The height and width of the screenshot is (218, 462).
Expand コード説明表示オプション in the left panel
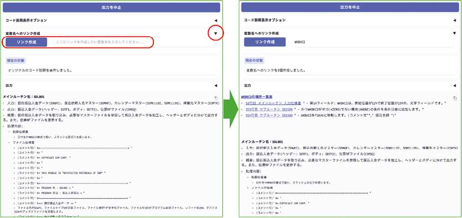pyautogui.click(x=216, y=20)
